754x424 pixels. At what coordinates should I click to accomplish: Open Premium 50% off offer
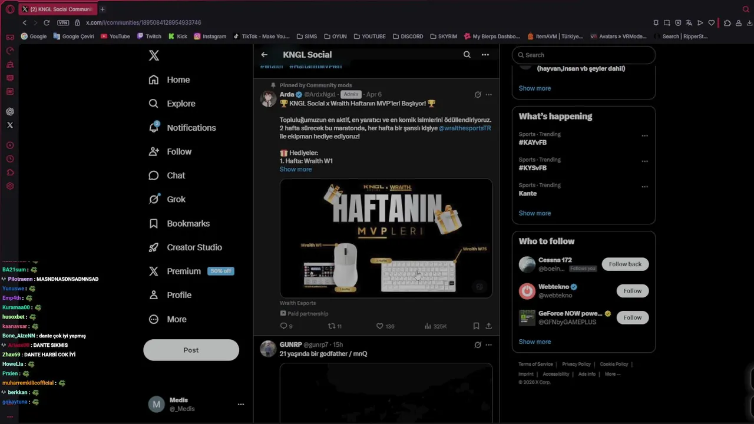click(x=191, y=271)
